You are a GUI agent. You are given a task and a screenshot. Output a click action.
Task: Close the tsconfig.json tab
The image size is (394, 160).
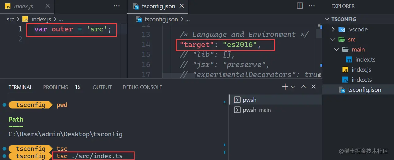[182, 6]
